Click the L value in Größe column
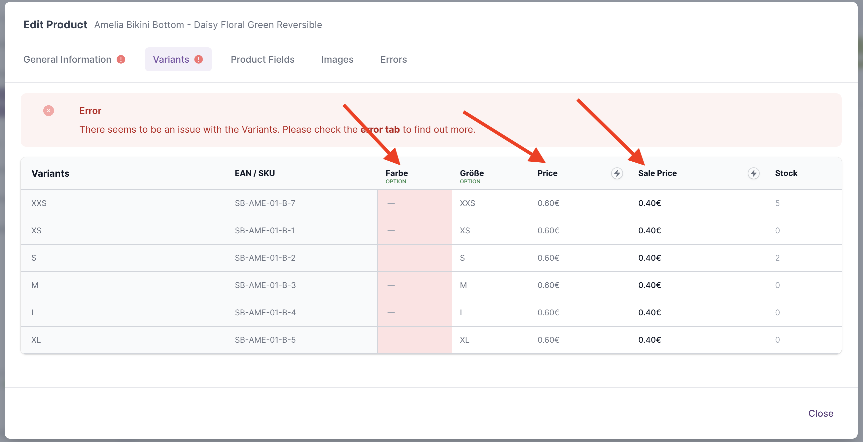Viewport: 863px width, 442px height. pyautogui.click(x=462, y=312)
